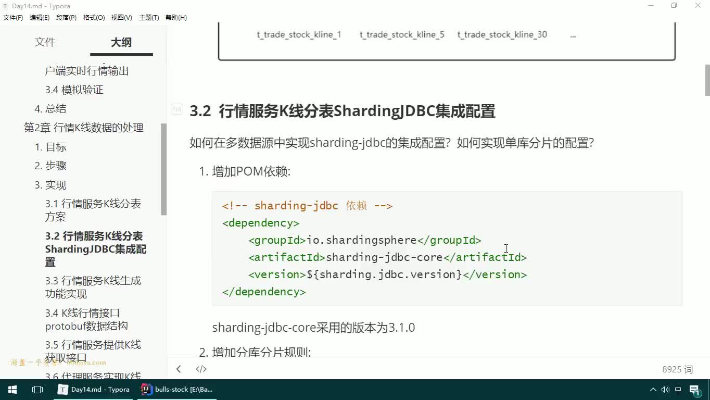
Task: Open the 文件(F) menu
Action: (x=13, y=18)
